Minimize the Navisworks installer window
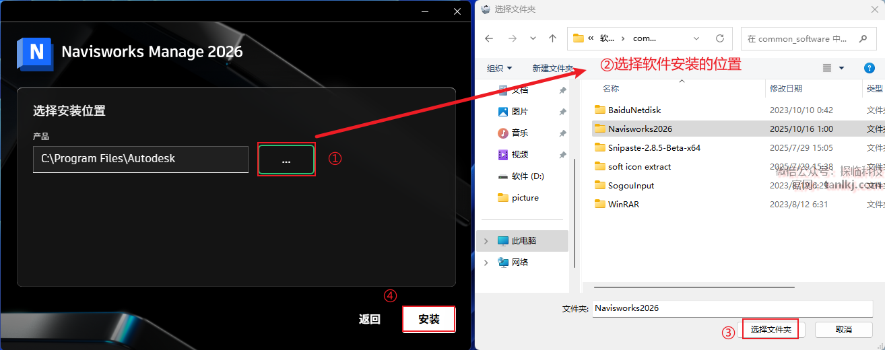Screen dimensions: 885x350 [x=425, y=11]
